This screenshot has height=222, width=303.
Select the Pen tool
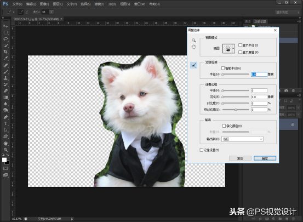click(x=5, y=117)
